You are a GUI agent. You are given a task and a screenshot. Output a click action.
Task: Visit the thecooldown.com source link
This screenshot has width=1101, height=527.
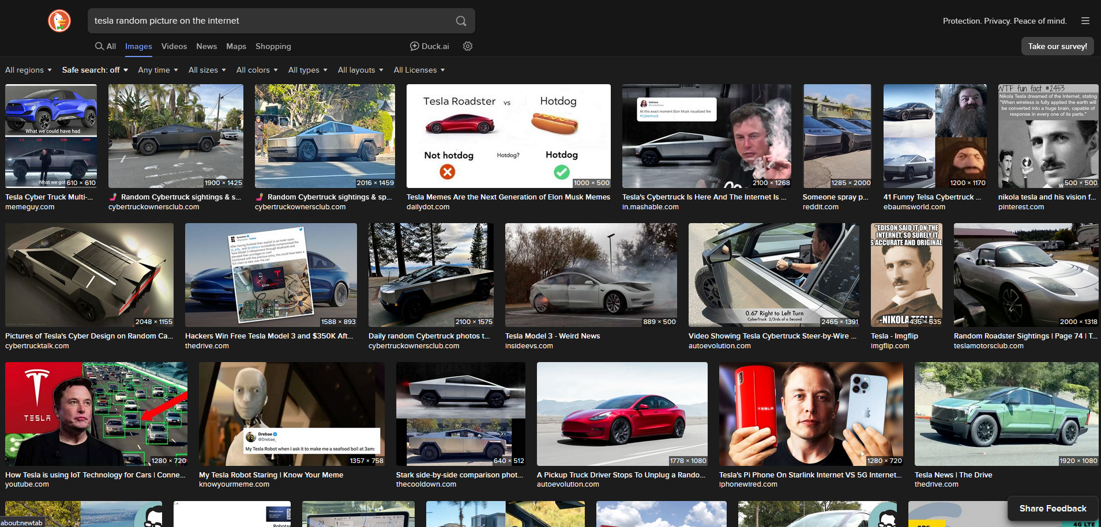[x=426, y=484]
